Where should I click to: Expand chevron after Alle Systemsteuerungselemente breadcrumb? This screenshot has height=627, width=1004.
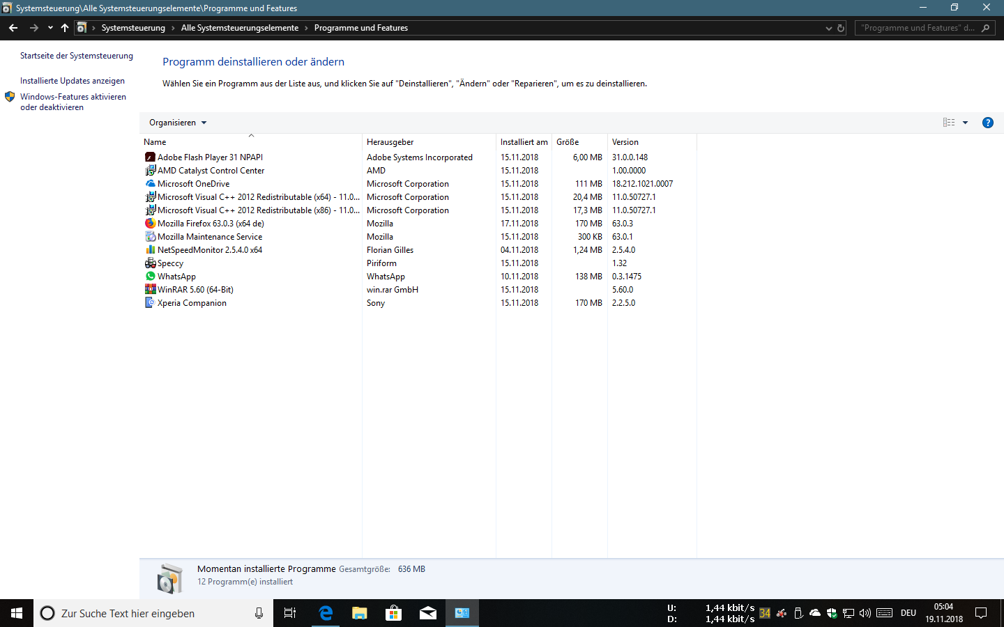[306, 28]
